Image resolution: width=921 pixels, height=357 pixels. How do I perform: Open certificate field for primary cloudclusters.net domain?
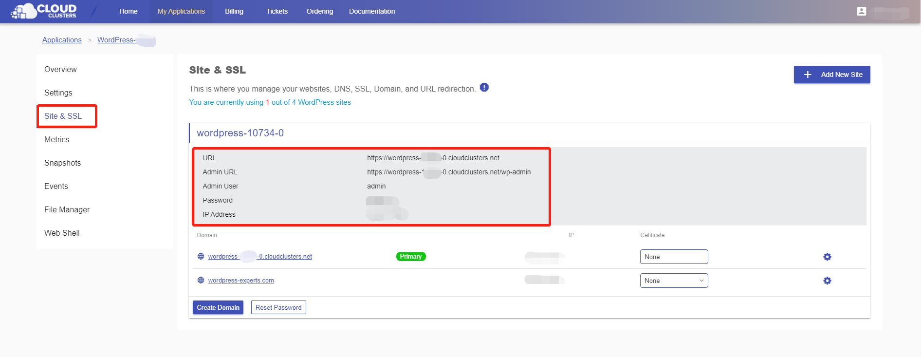coord(674,257)
